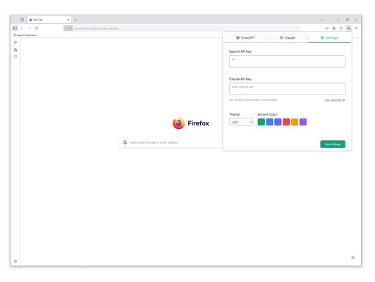
Task: Open the Firefox account icon
Action: tap(334, 28)
